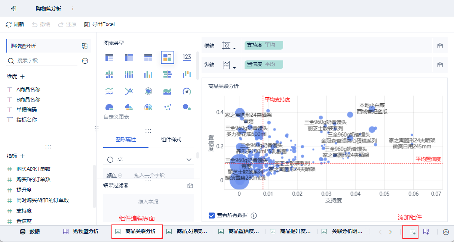
Task: Click the 支持度 平均 field pill
Action: (264, 45)
